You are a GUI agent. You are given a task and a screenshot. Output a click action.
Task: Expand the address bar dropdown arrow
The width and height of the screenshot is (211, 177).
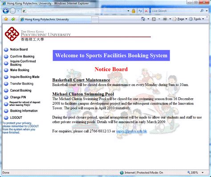tap(128, 11)
